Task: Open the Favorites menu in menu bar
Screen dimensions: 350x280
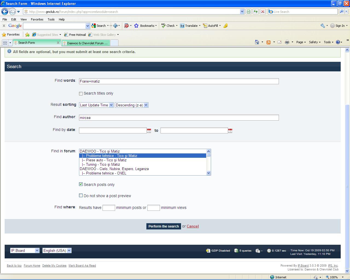Action: pos(37,19)
